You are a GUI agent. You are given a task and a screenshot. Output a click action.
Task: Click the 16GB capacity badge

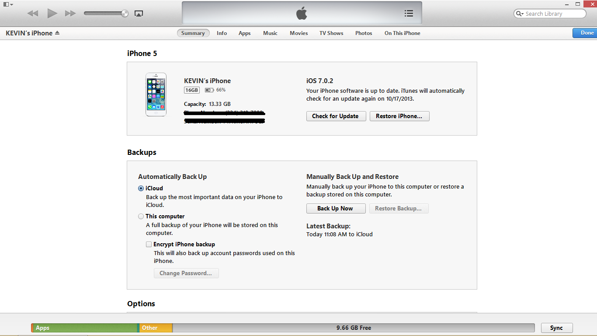pyautogui.click(x=192, y=90)
